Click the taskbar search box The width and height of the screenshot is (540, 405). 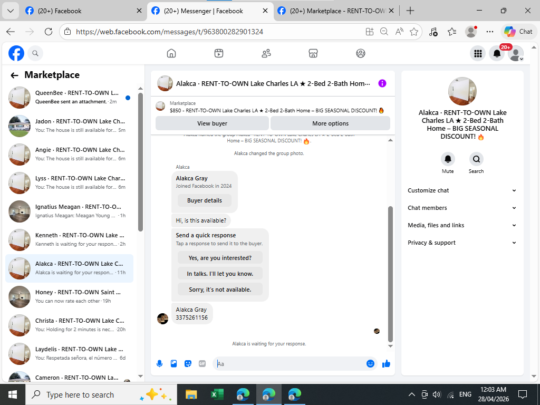coord(101,394)
